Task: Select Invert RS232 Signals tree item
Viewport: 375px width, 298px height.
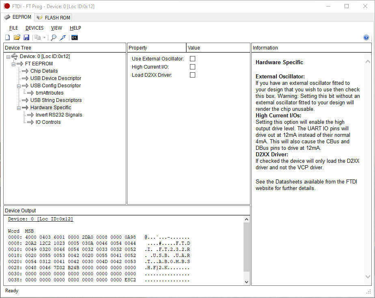Action: (59, 115)
